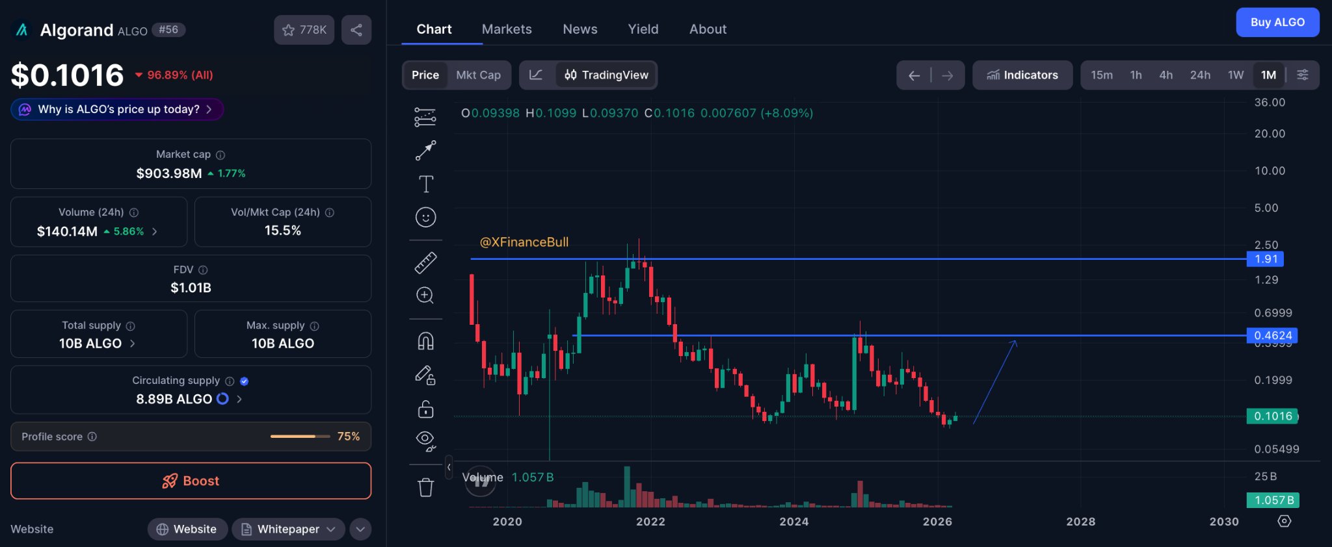The width and height of the screenshot is (1332, 547).
Task: Set chart interval to 4h
Action: click(1166, 75)
